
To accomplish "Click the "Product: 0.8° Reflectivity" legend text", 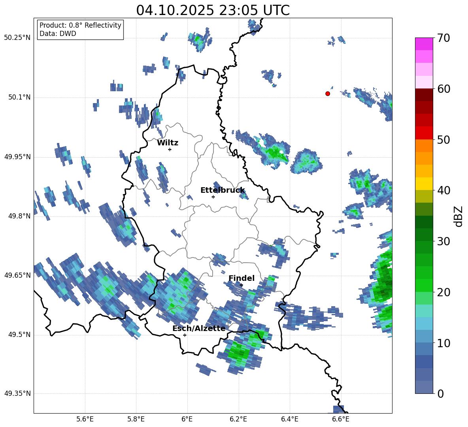I will coord(80,25).
